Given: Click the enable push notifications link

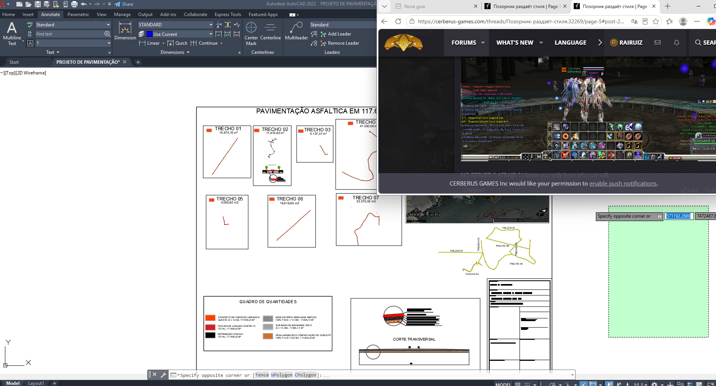Looking at the screenshot, I should 623,184.
